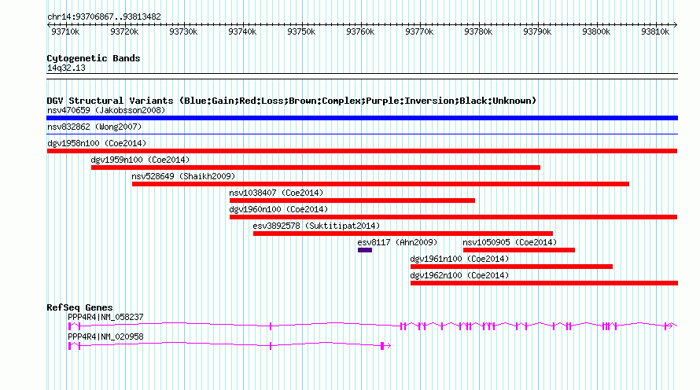Click the Cytogenetic Bands track heading
The height and width of the screenshot is (390, 700).
point(94,58)
